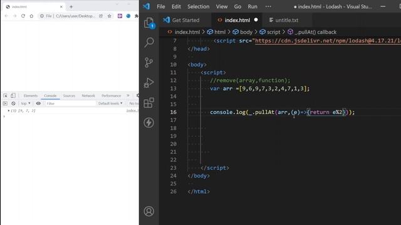The image size is (401, 225).
Task: Show the DevTools console sidebar
Action: coord(5,103)
